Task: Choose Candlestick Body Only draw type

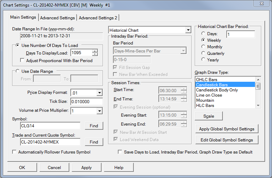Action: tap(225, 90)
